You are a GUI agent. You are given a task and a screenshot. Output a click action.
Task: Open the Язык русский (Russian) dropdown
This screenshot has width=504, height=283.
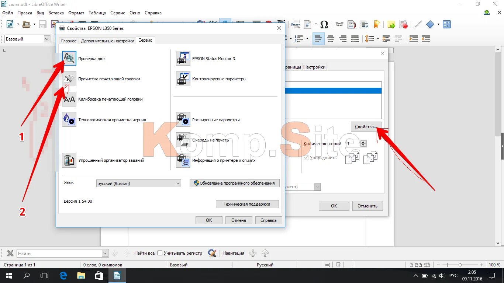(138, 183)
